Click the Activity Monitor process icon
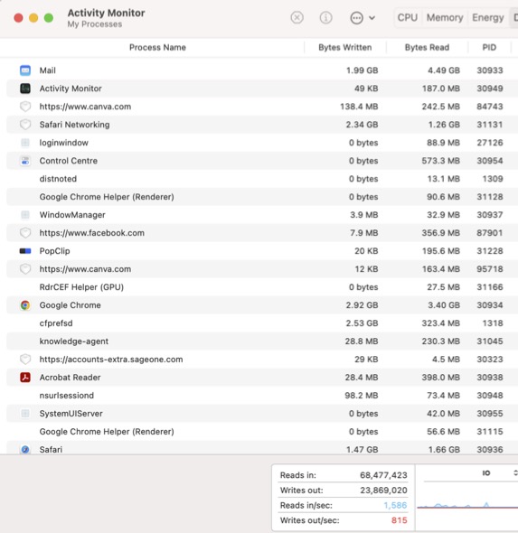The width and height of the screenshot is (518, 533). (25, 89)
